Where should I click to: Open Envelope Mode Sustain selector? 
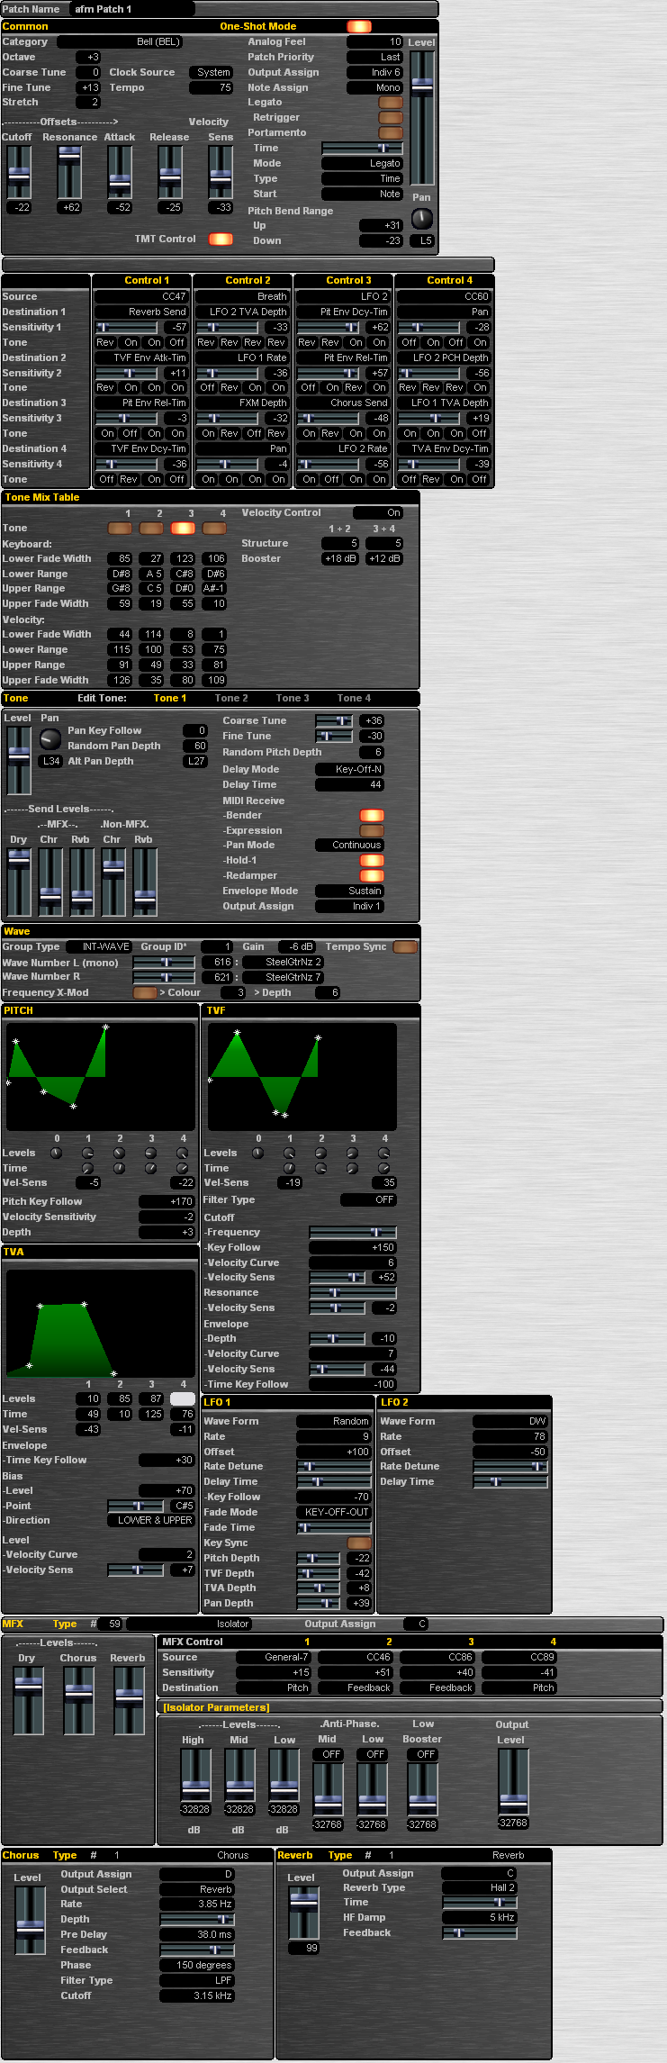tap(349, 891)
